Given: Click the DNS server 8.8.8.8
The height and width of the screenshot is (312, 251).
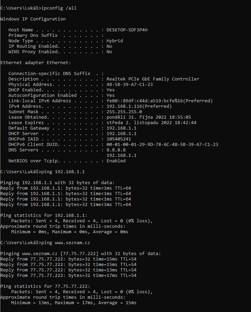Looking at the screenshot, I should 116,150.
